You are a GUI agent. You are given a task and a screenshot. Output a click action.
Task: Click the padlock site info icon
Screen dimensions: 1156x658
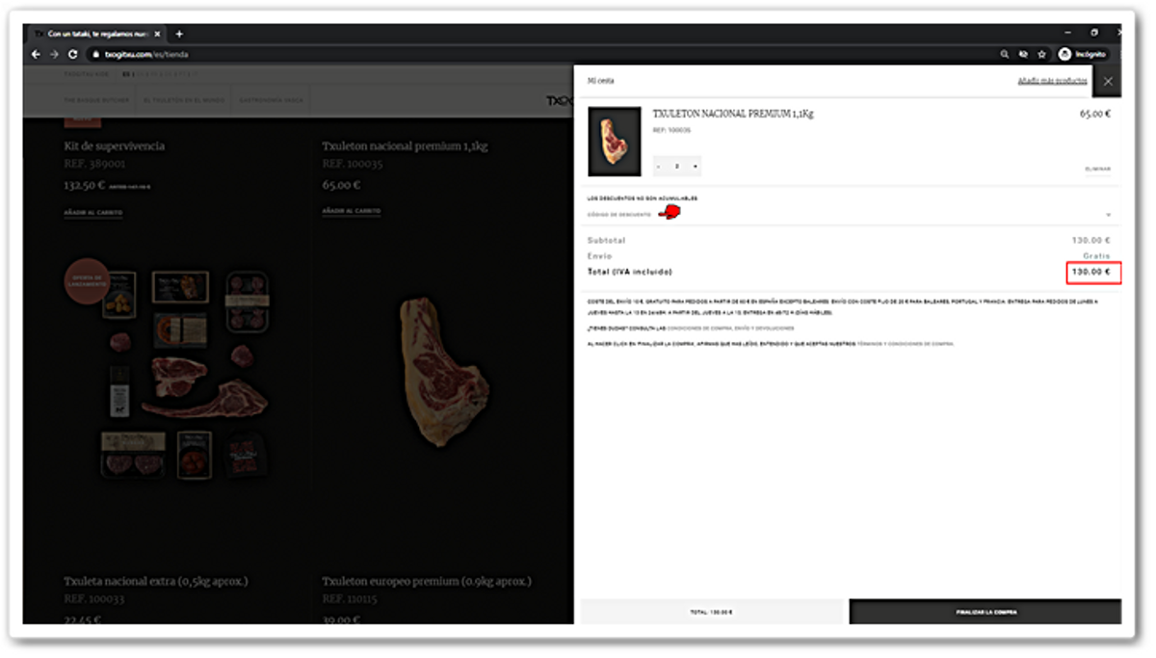(94, 55)
